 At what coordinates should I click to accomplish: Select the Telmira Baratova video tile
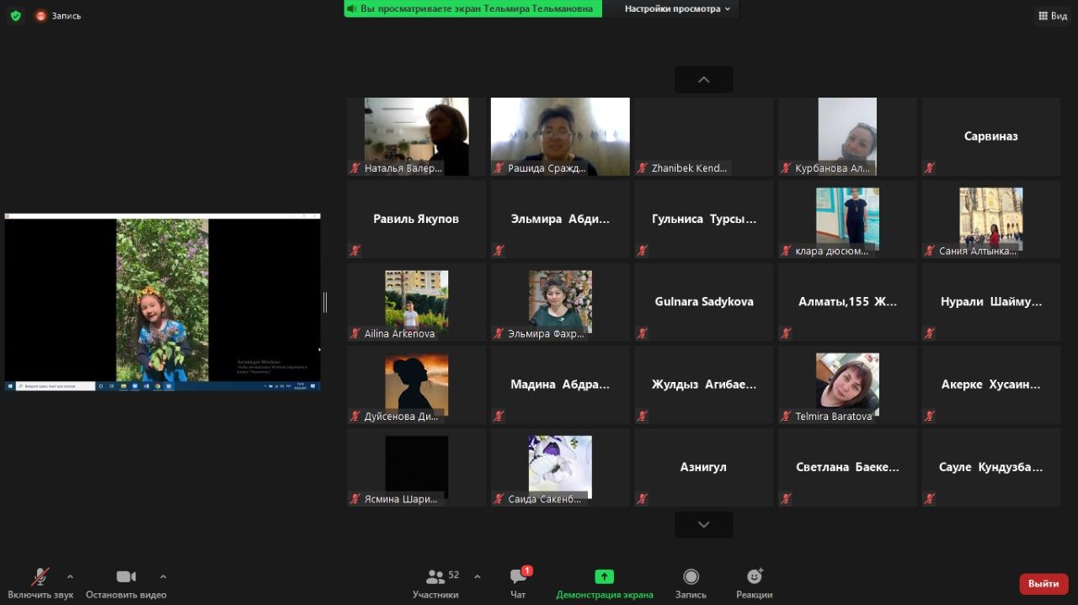tap(846, 385)
